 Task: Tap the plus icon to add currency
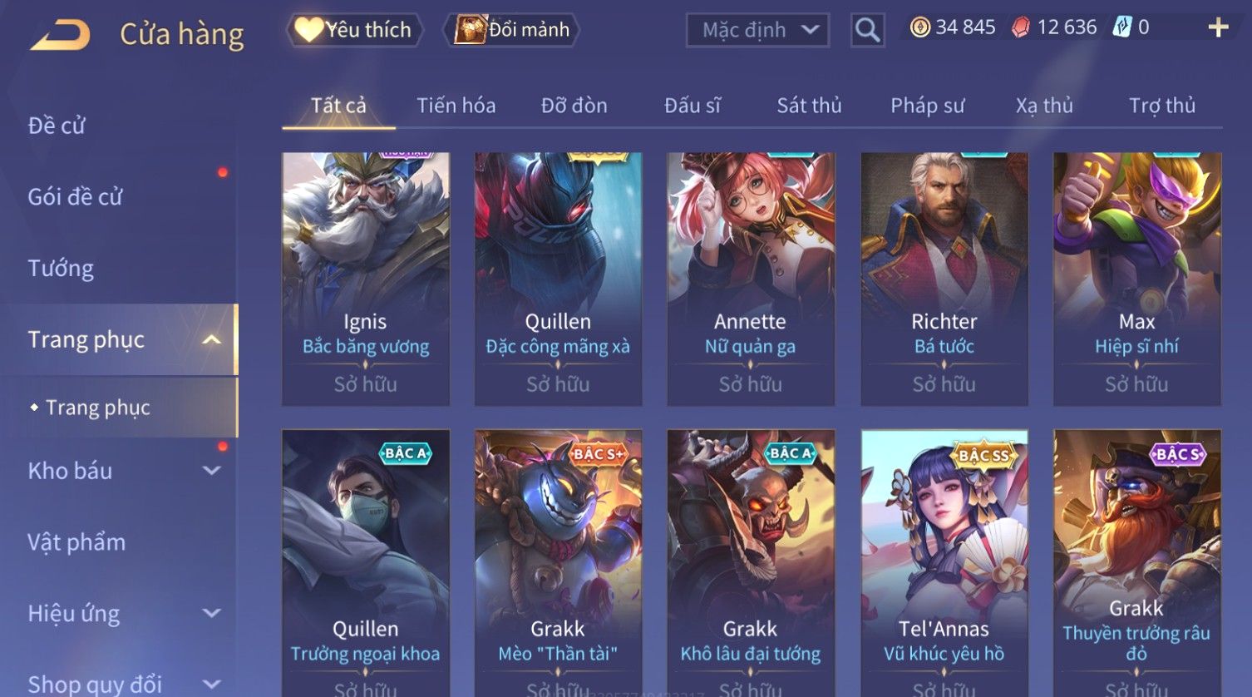point(1218,28)
